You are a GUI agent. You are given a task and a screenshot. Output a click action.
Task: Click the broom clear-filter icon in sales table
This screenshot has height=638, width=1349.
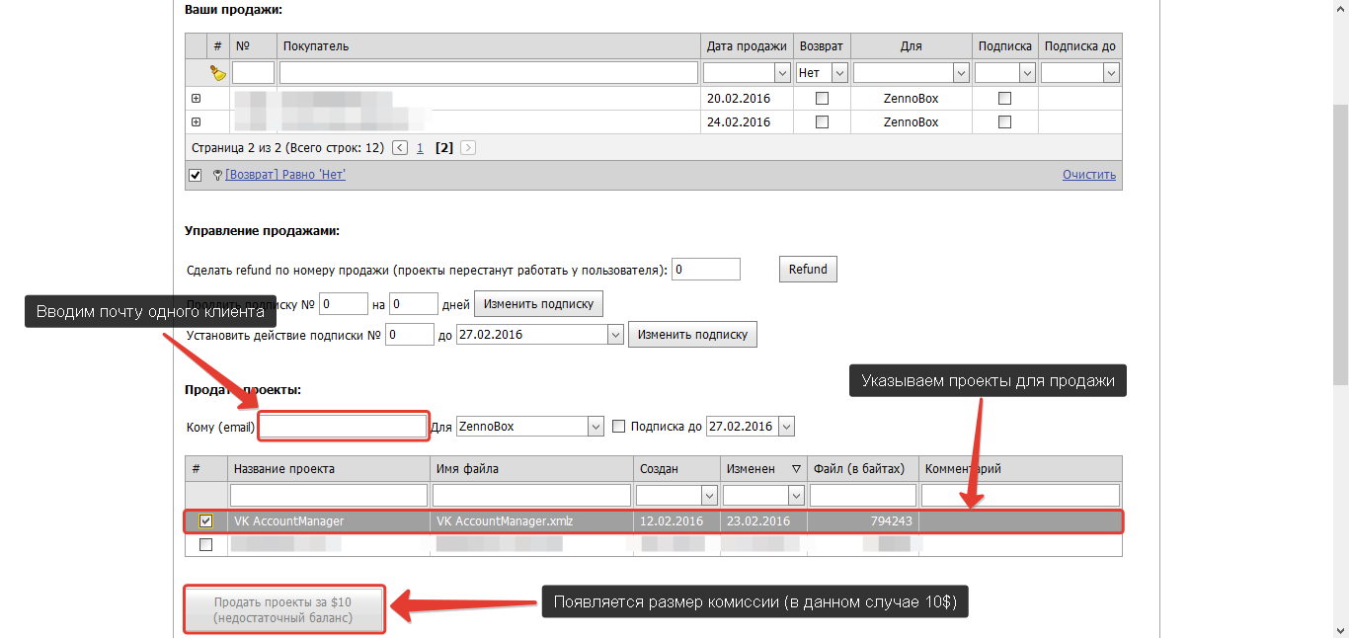[218, 73]
